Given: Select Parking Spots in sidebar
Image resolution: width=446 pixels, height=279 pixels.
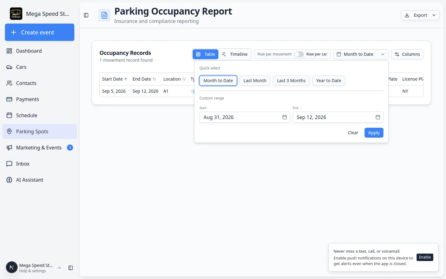Looking at the screenshot, I should tap(40, 131).
